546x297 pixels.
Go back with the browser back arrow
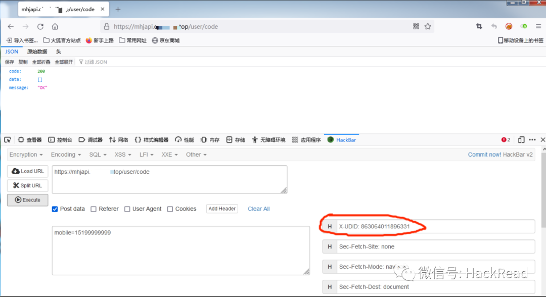pos(11,26)
